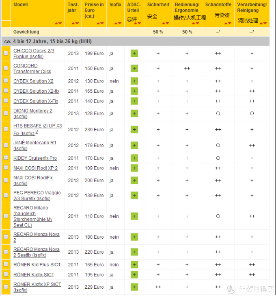
Task: Sort by Bedienung/Ergonomie column arrows
Action: (196, 23)
